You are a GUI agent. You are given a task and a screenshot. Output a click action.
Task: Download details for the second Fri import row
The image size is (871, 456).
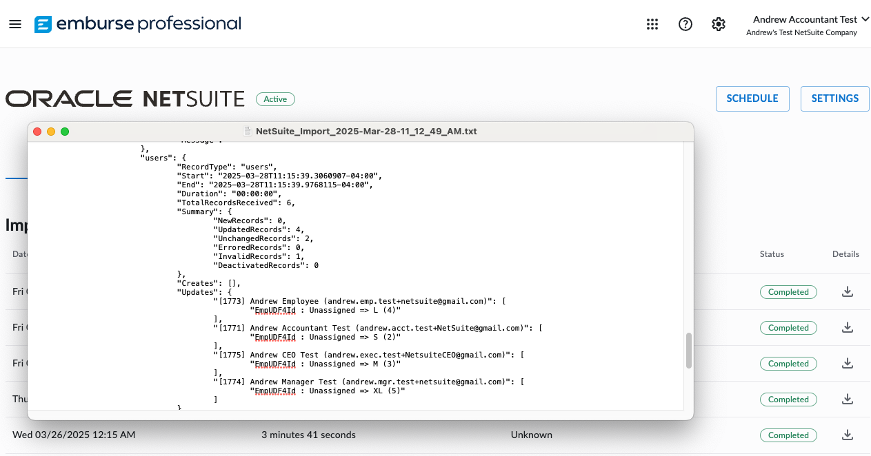(x=848, y=327)
